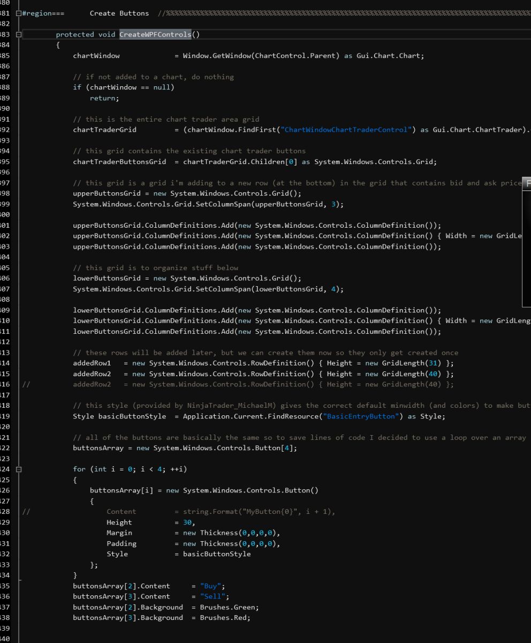Click 'Button[4]' array size expression

click(276, 448)
